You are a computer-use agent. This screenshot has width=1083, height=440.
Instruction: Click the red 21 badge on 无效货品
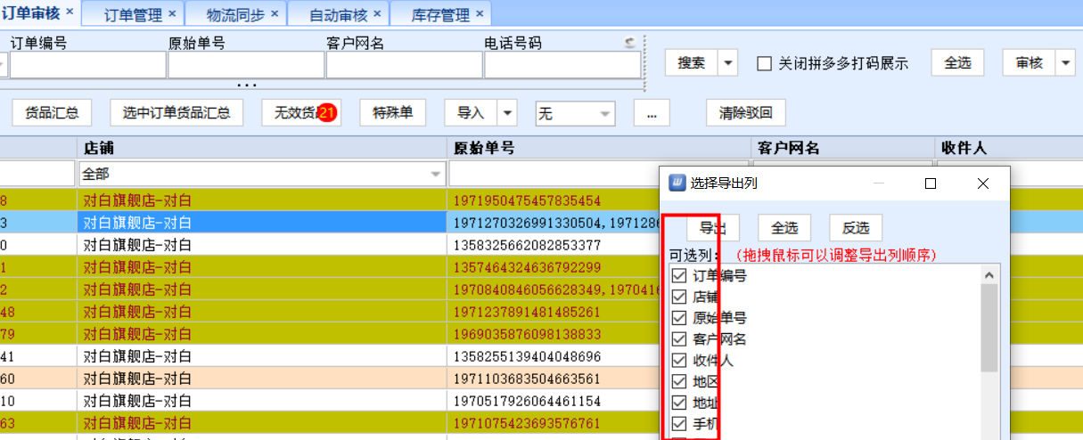point(327,113)
